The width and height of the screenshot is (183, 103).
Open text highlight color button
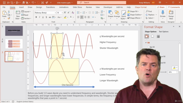pyautogui.click(x=65, y=17)
